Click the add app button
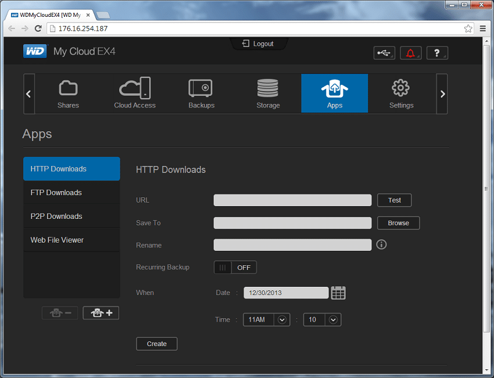This screenshot has height=378, width=494. [101, 313]
